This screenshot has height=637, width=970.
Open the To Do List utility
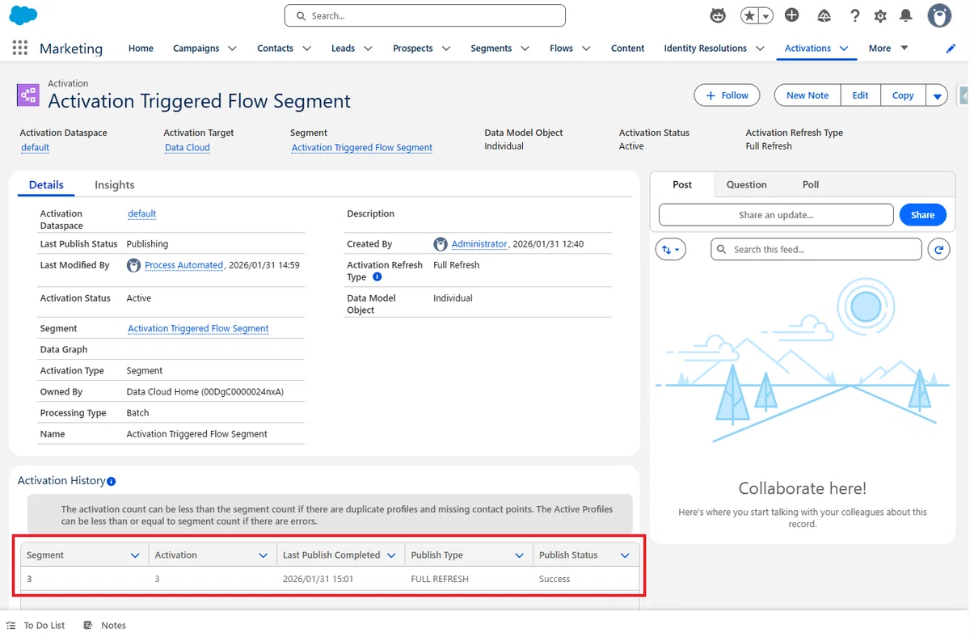pos(36,625)
